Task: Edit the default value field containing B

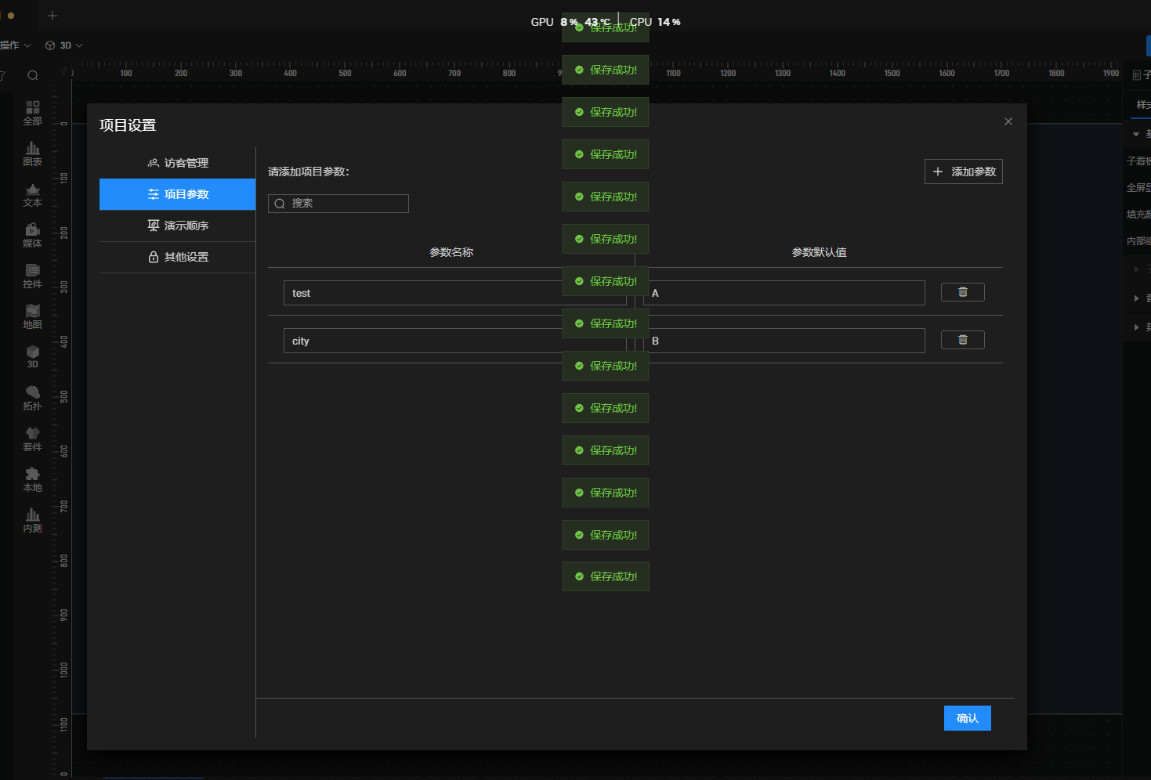Action: pyautogui.click(x=784, y=341)
